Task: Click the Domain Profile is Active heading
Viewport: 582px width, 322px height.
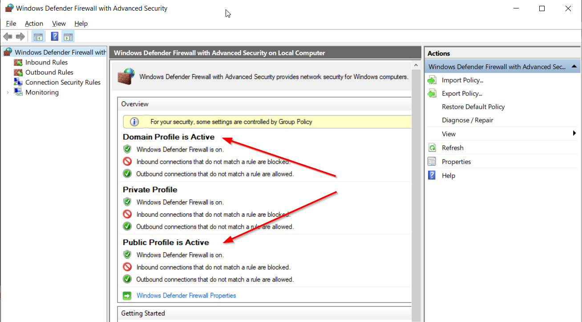Action: point(169,137)
